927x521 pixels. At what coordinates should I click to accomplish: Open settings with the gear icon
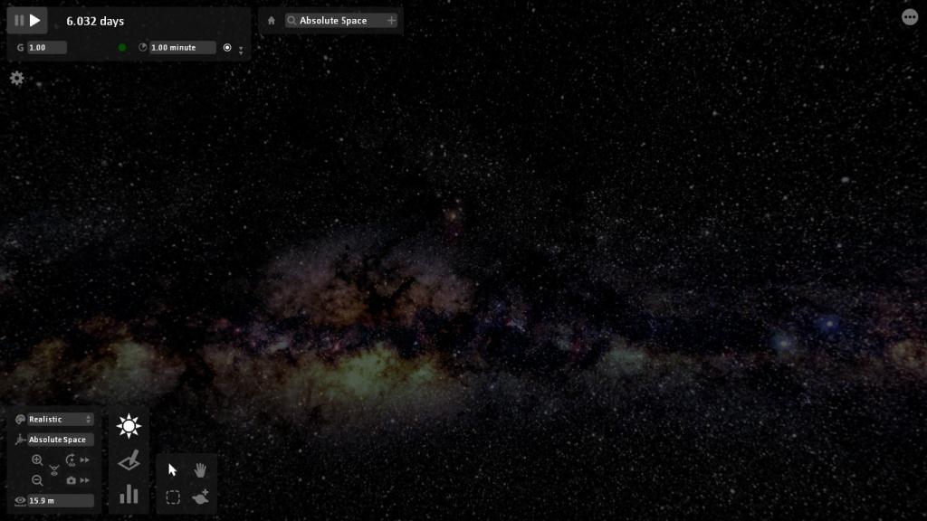coord(16,79)
